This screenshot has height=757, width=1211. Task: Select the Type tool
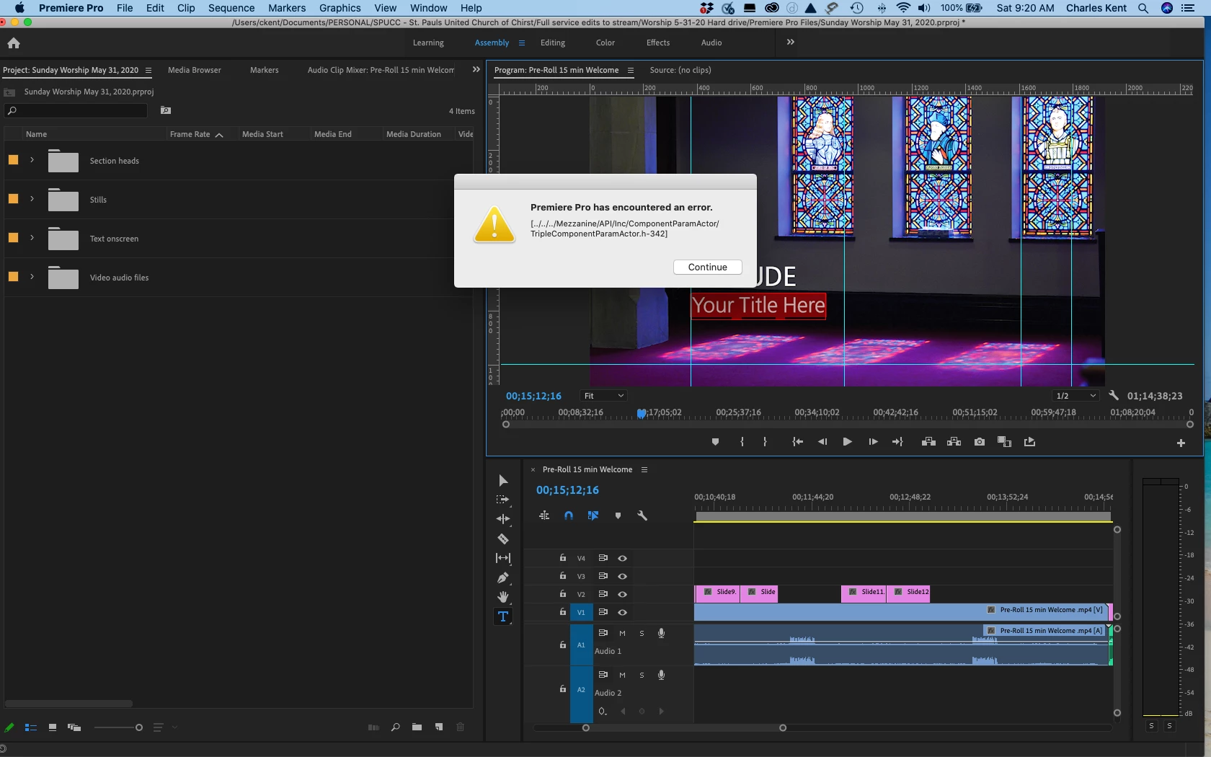point(503,616)
